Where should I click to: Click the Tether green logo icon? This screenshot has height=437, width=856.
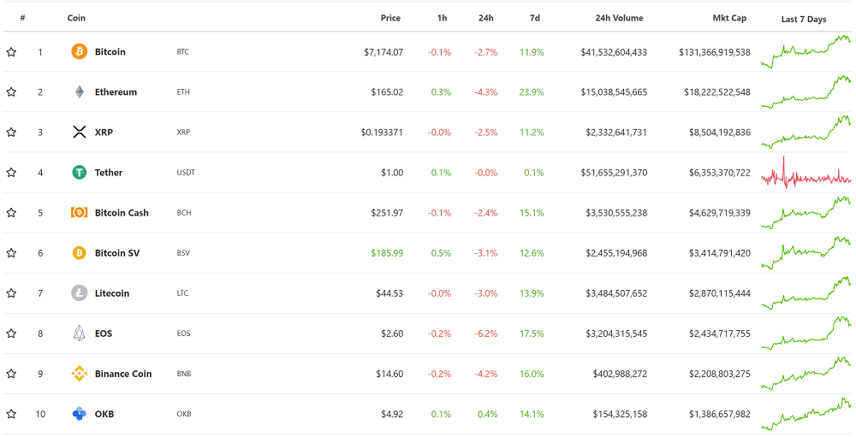point(79,173)
